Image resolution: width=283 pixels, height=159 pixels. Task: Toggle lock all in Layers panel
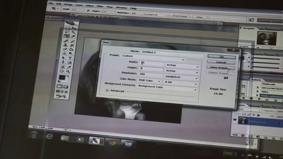click(x=258, y=115)
